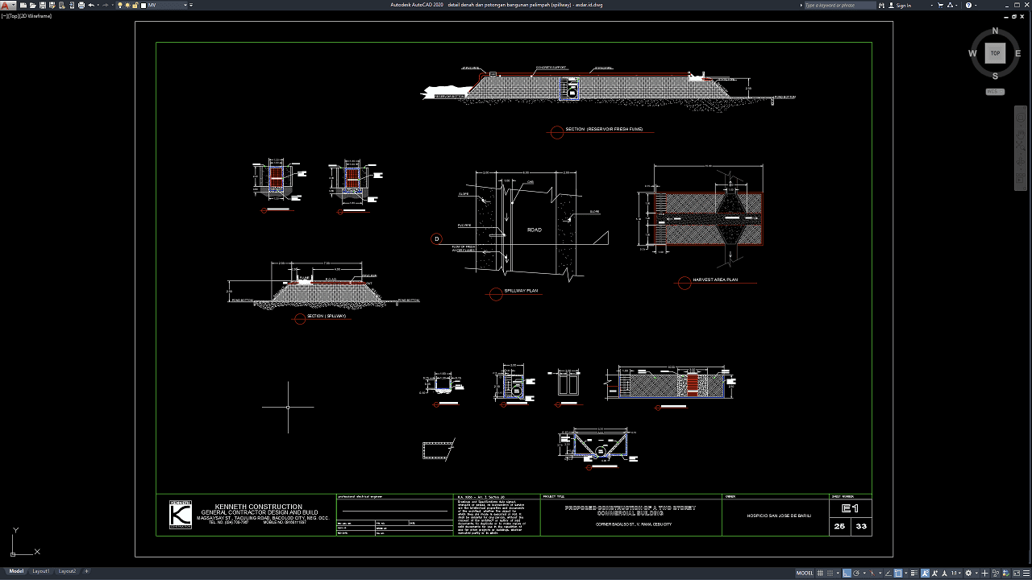The image size is (1032, 580).
Task: Open the drawing file folder icon
Action: (33, 5)
